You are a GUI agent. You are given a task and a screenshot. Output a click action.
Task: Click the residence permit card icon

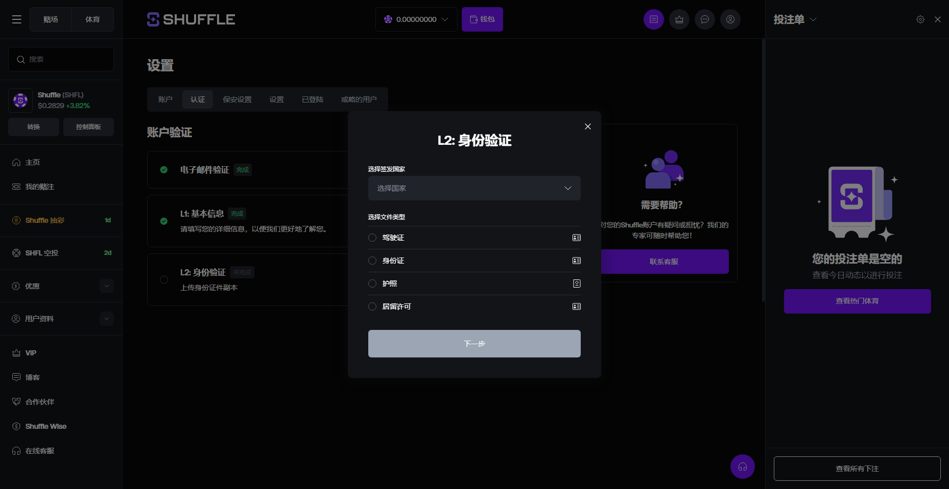pos(577,306)
